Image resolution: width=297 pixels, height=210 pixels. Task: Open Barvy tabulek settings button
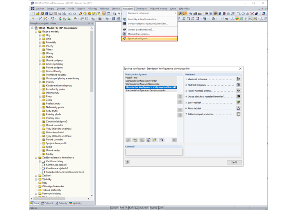(x=238, y=102)
